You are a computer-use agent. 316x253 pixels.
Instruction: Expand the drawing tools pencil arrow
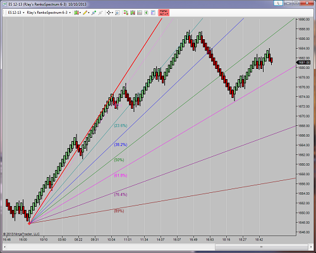(x=88, y=13)
